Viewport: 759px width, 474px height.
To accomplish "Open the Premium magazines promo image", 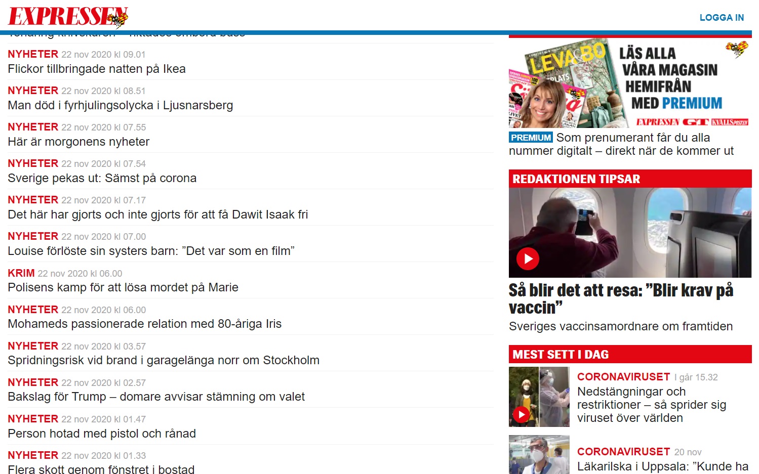I will 630,83.
